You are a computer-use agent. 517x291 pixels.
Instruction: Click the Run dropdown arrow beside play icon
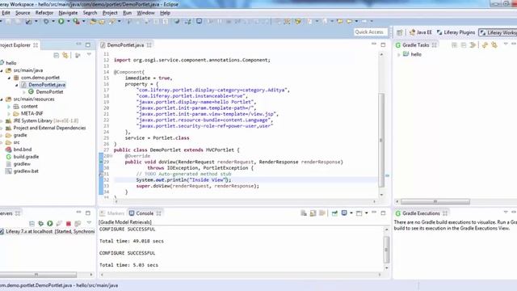68,21
